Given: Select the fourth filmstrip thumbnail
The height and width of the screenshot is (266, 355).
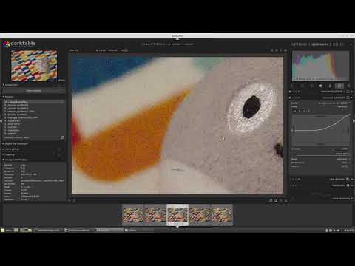Looking at the screenshot, I should point(200,215).
